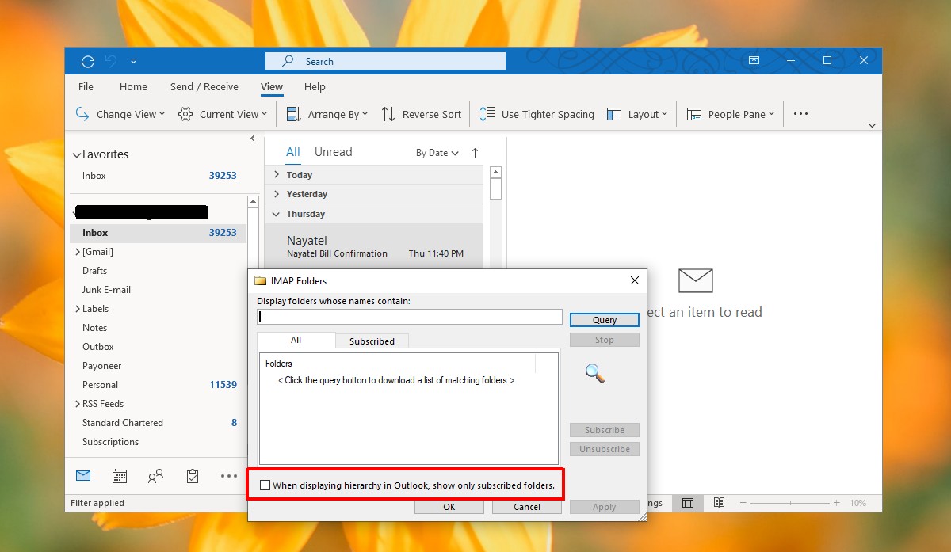
Task: Select the View ribbon tab
Action: pos(272,87)
